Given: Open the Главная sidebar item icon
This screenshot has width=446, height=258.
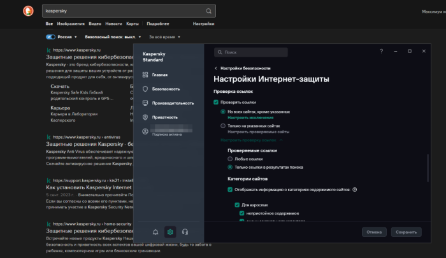Looking at the screenshot, I should coord(145,75).
